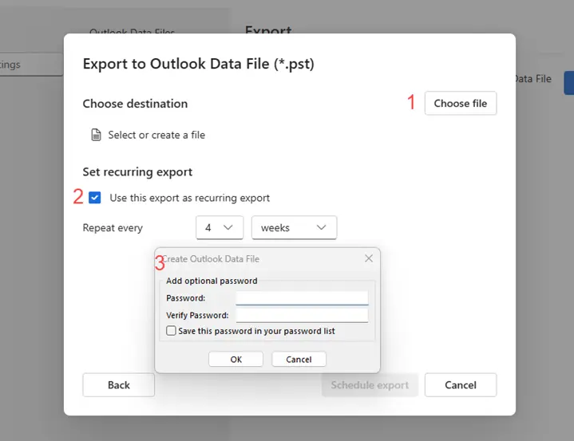Click the Repeat every label
This screenshot has width=574, height=441.
point(113,228)
